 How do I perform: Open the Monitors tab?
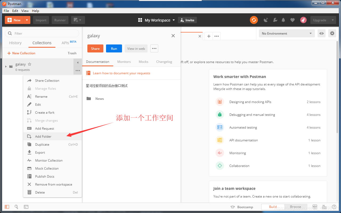(x=124, y=62)
